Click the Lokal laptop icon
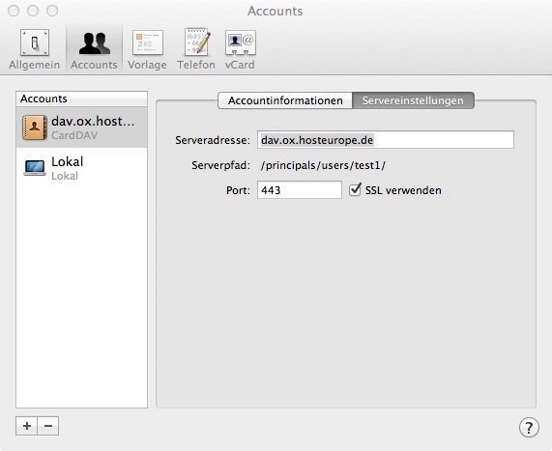The width and height of the screenshot is (552, 451). pyautogui.click(x=35, y=167)
